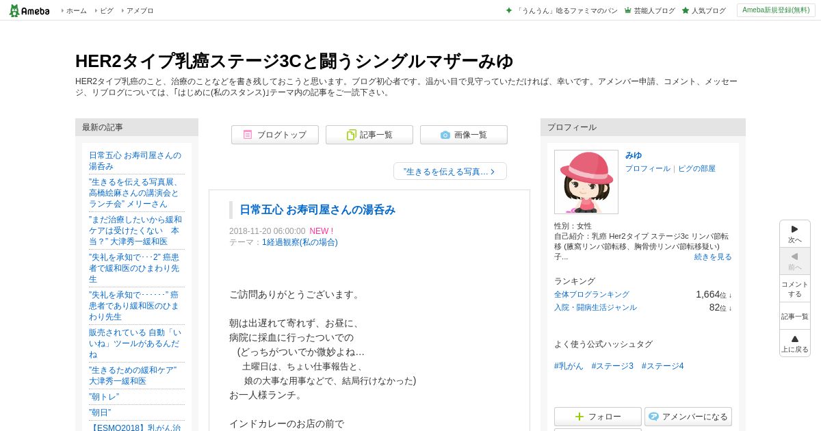The width and height of the screenshot is (821, 431).
Task: Open 全体ブログランキング link
Action: point(592,294)
